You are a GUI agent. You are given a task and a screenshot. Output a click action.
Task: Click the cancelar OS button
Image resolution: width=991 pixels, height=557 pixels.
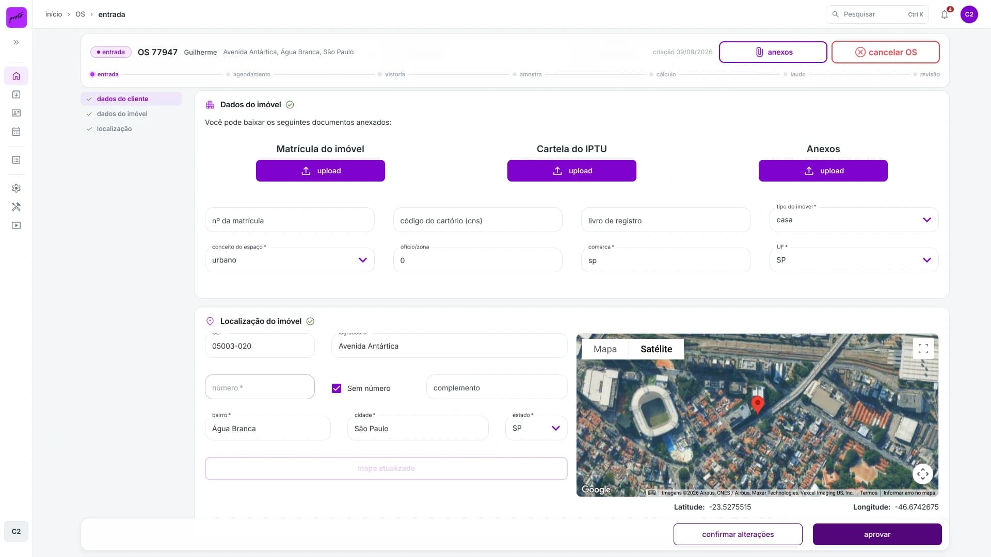pos(885,52)
